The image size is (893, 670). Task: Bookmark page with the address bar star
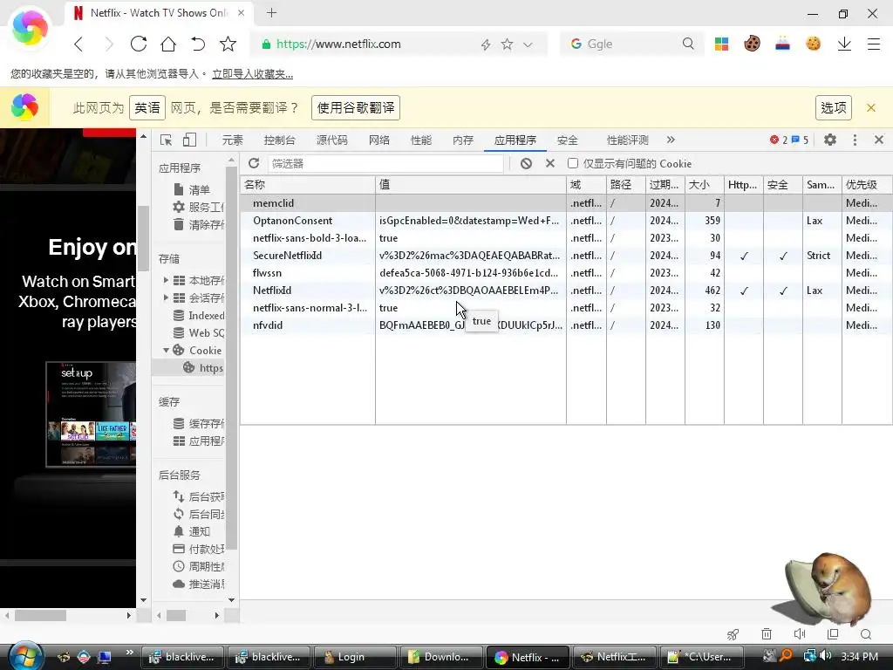[x=507, y=44]
